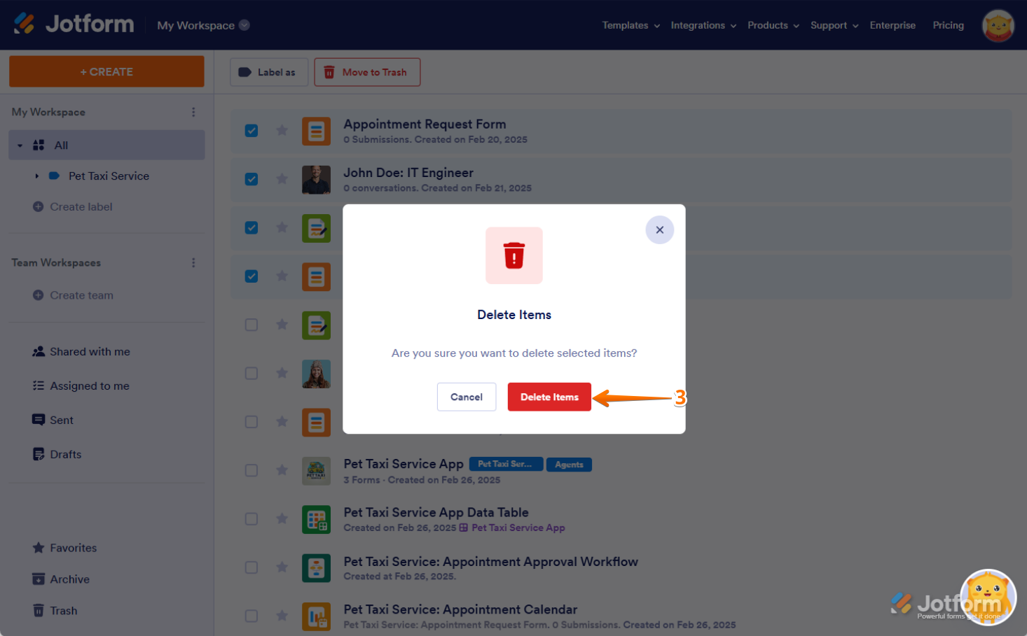Open the Drafts folder
Screen dimensions: 1027x636
click(x=57, y=455)
